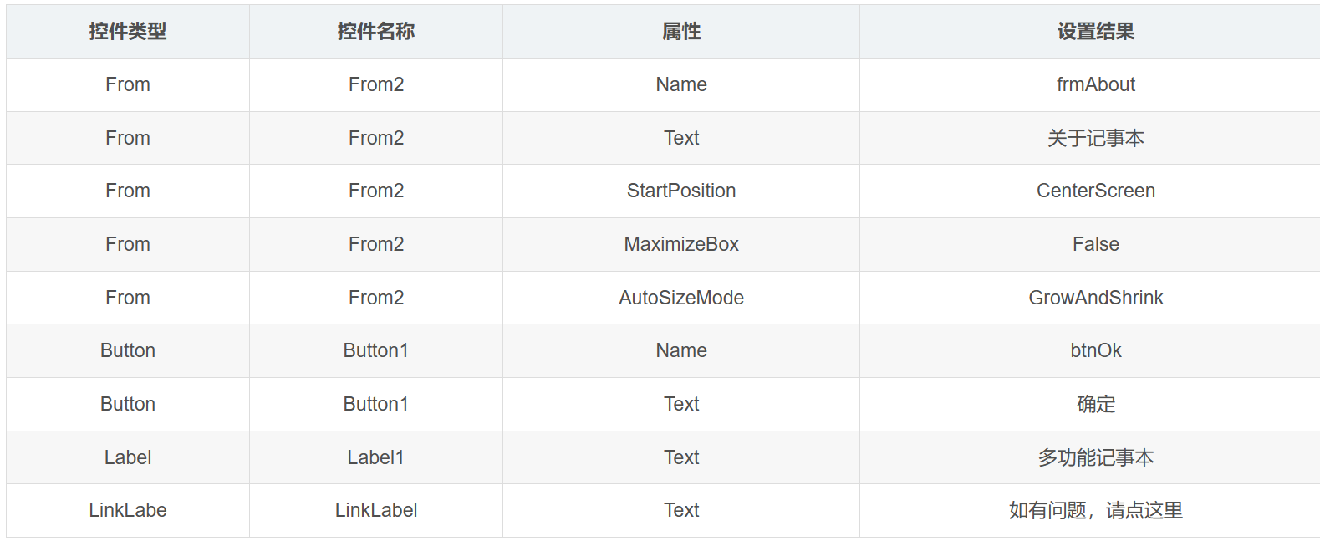Click the StartPosition property cell
The image size is (1320, 546).
click(x=681, y=191)
